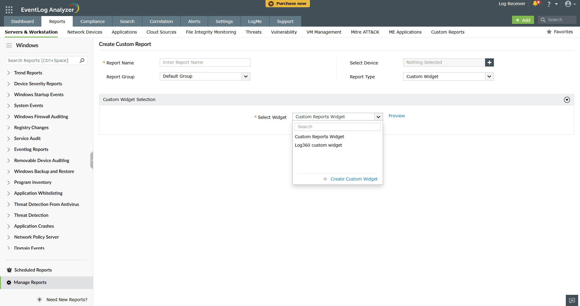Open Network Policy Server reports
This screenshot has width=580, height=306.
tap(37, 237)
